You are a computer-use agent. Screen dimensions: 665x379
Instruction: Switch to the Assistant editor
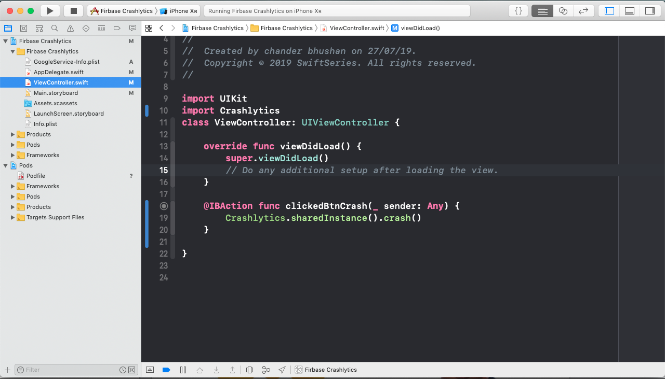tap(563, 11)
